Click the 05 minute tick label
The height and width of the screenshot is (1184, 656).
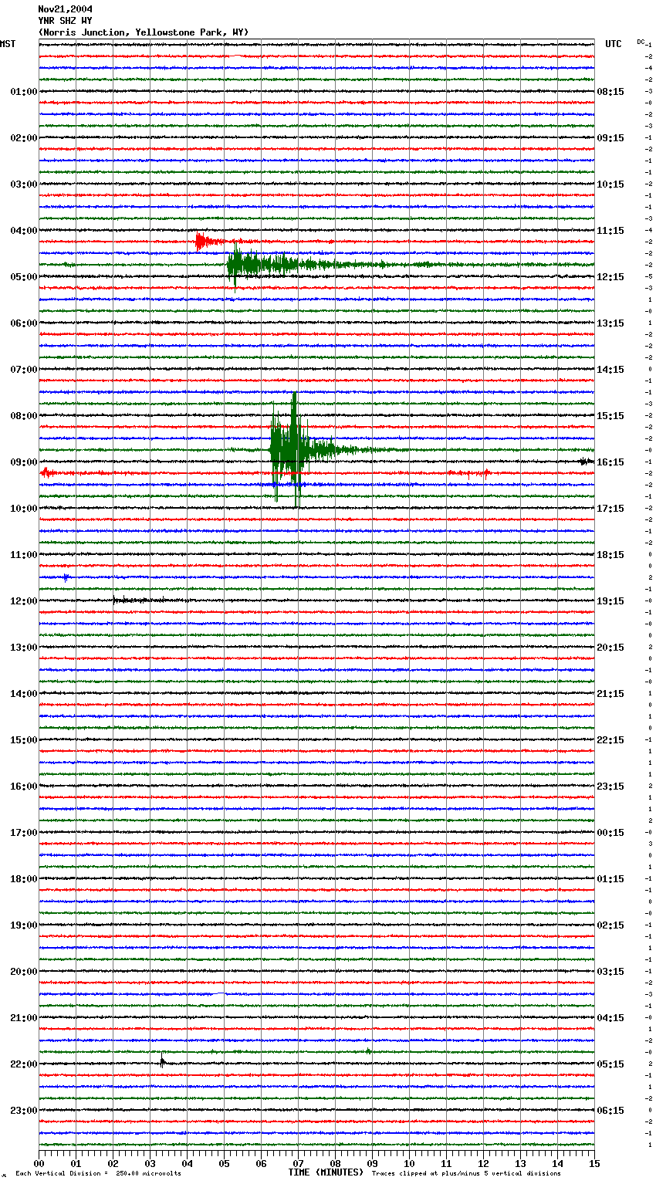pos(225,1163)
